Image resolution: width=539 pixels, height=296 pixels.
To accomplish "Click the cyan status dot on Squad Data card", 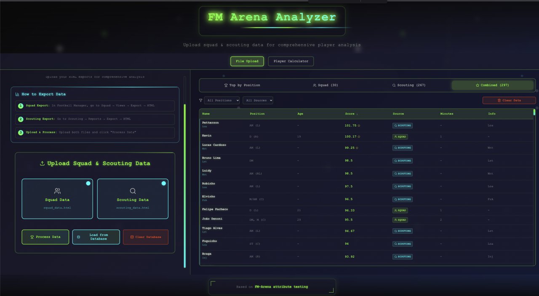I will coord(88,183).
